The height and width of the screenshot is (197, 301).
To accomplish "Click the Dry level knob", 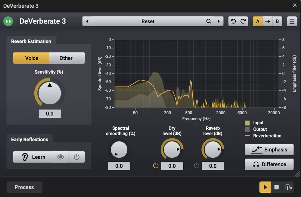I will (x=172, y=149).
